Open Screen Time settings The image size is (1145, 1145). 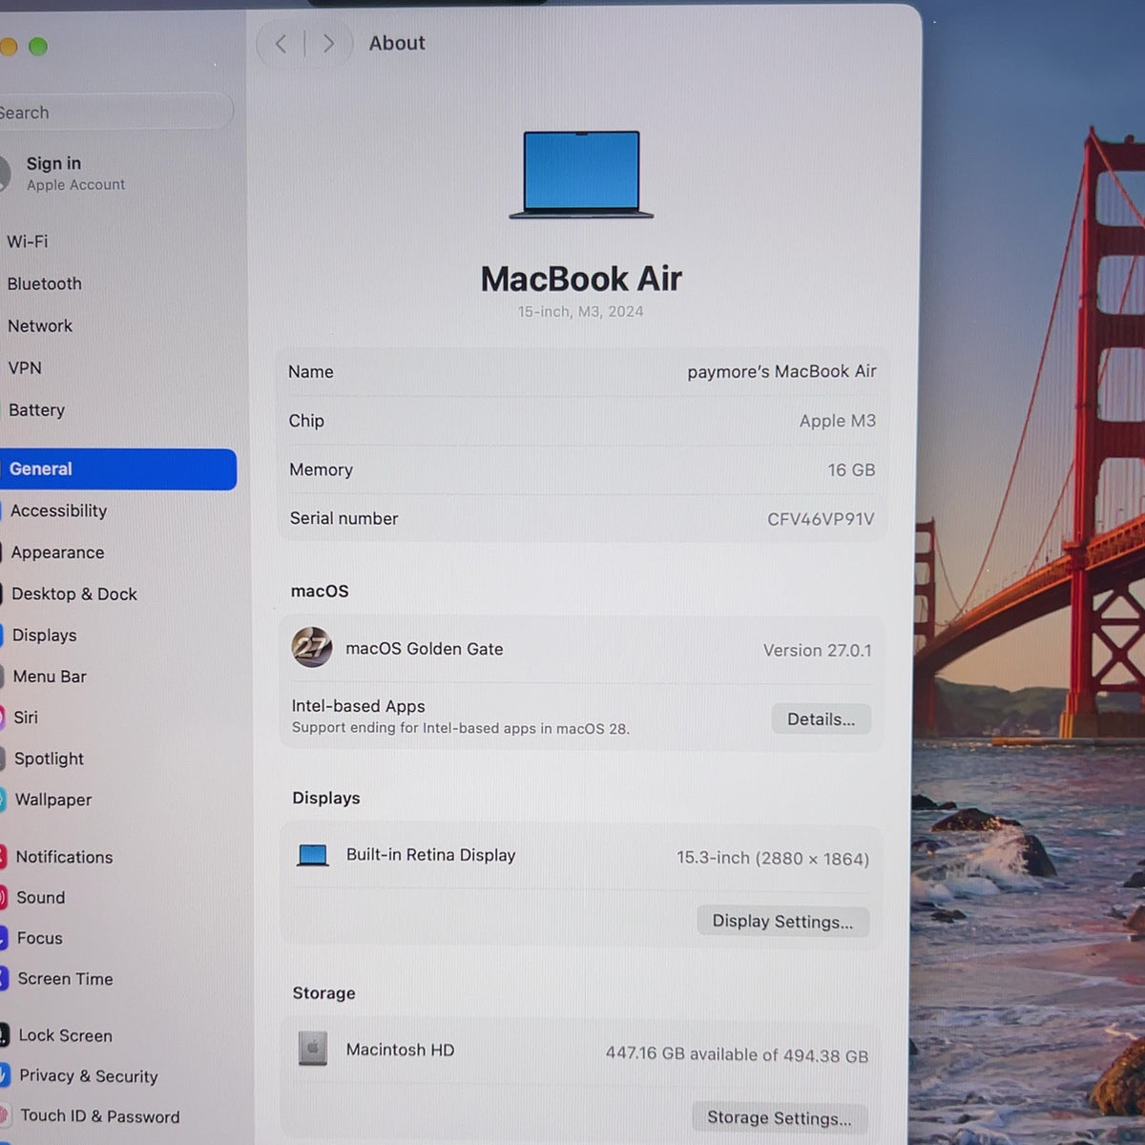point(65,979)
